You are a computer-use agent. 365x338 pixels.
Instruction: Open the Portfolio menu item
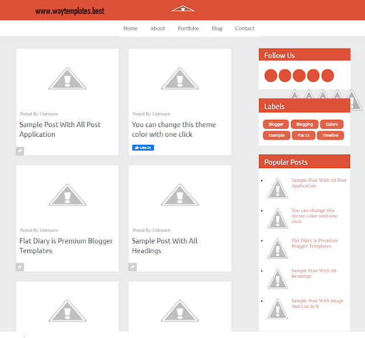(x=188, y=28)
